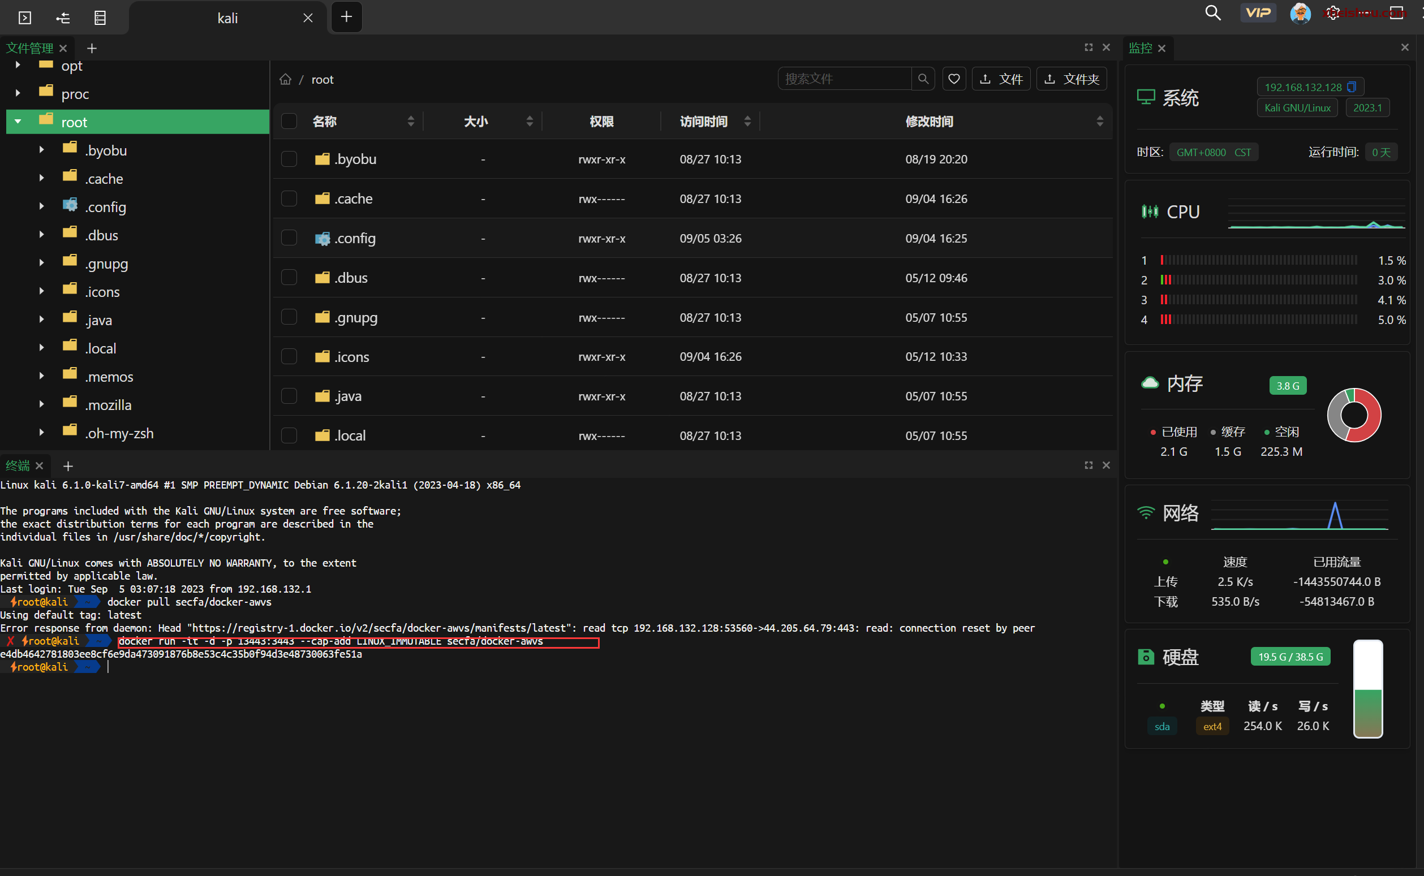Expand the proc folder in tree
1424x876 pixels.
coord(18,93)
